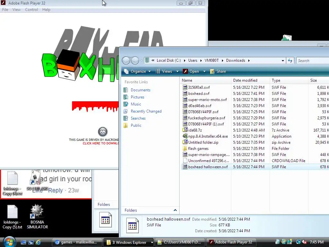Select loldongs - Copy (4).txt desktop file
This screenshot has width=329, height=247.
tap(12, 183)
